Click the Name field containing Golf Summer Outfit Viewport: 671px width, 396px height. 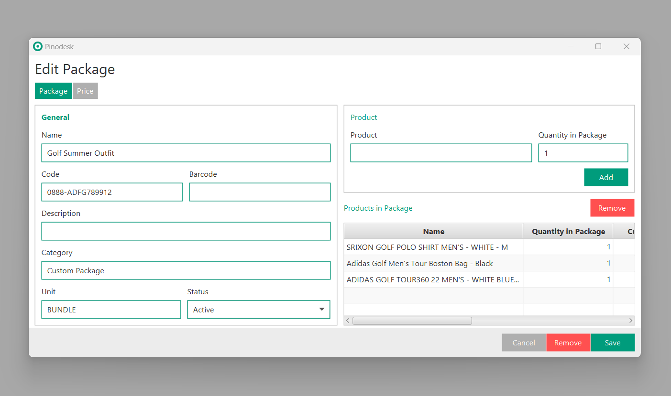click(186, 153)
